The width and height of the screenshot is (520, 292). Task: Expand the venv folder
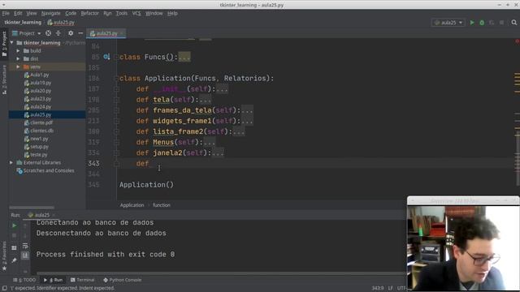[x=18, y=67]
